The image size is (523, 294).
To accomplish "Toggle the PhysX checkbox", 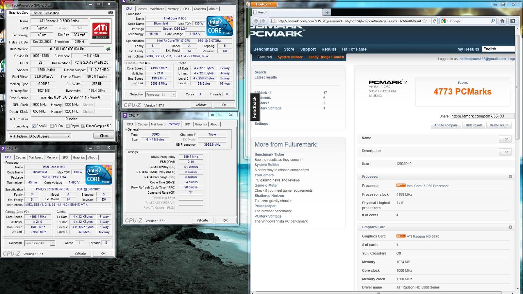I will coord(67,126).
